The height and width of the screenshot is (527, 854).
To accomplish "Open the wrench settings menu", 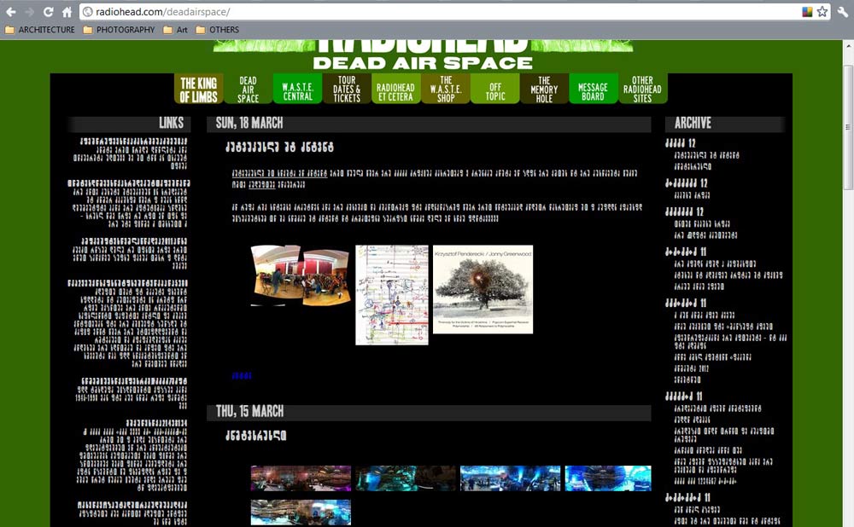I will [x=843, y=11].
